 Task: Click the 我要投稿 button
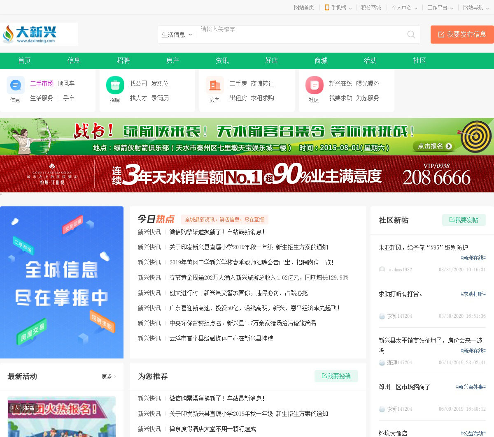tap(336, 376)
